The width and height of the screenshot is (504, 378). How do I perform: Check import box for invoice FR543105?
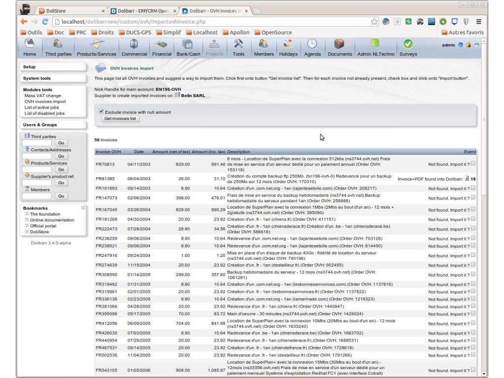tap(473, 370)
